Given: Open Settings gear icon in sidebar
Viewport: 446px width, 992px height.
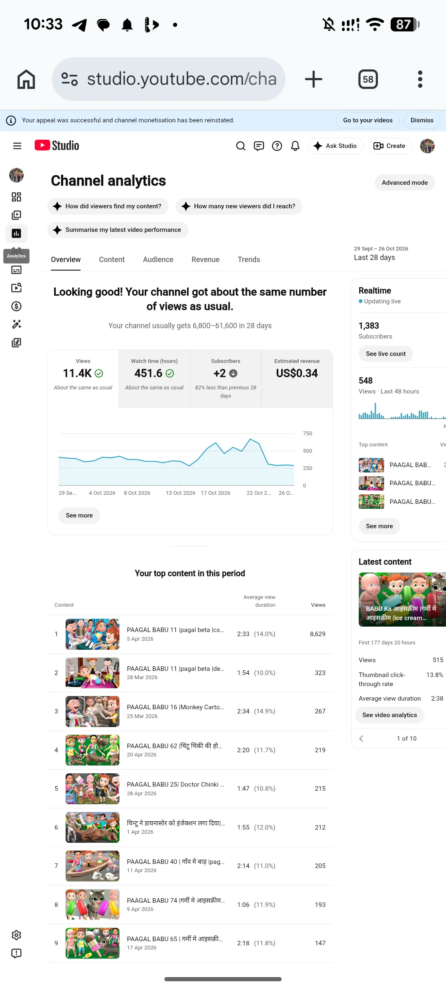Looking at the screenshot, I should click(x=17, y=935).
